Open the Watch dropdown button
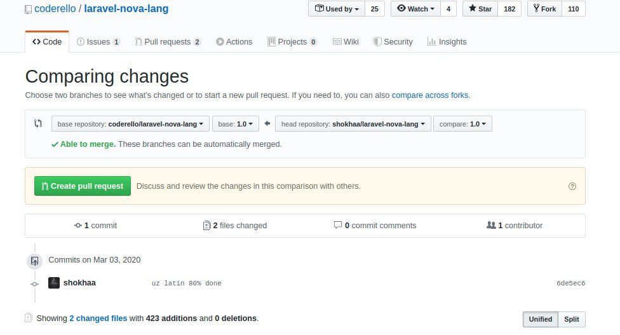This screenshot has width=620, height=335. (x=415, y=9)
